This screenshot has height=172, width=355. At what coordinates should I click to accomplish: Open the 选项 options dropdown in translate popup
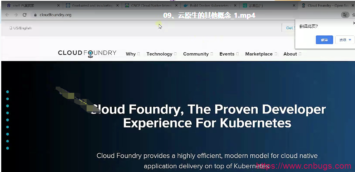tap(346, 40)
